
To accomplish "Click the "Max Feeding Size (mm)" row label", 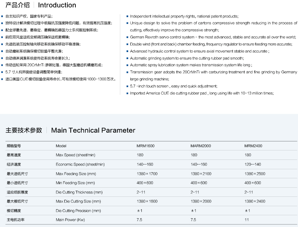I will [76, 174].
